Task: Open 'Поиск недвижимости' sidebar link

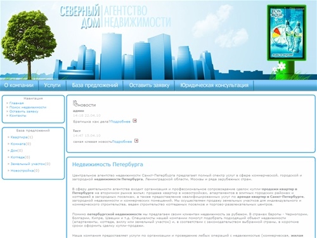Action: [x=28, y=107]
